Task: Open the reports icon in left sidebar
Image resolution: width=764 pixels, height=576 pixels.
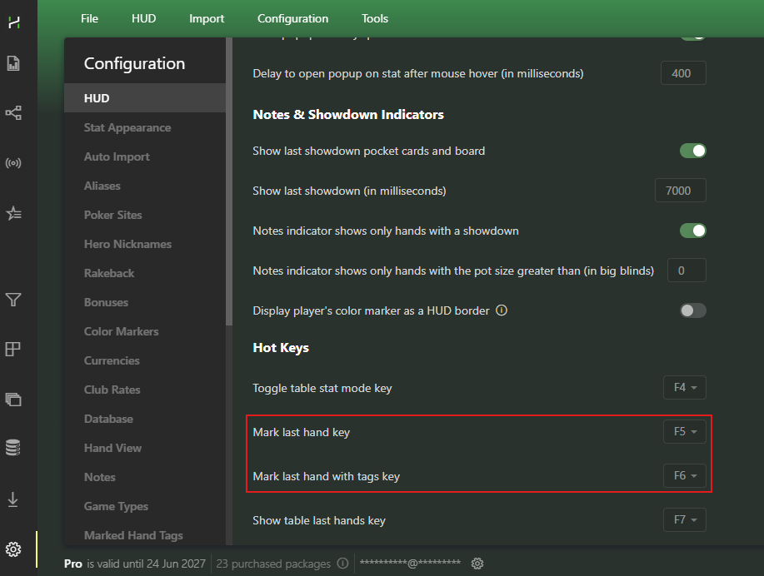Action: (13, 63)
